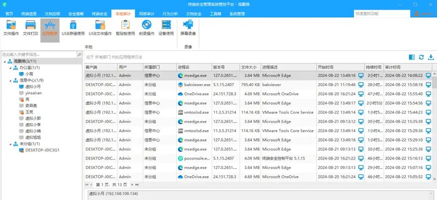Collapse the 未分组(1/1) tree group
The width and height of the screenshot is (437, 200).
(x=10, y=144)
